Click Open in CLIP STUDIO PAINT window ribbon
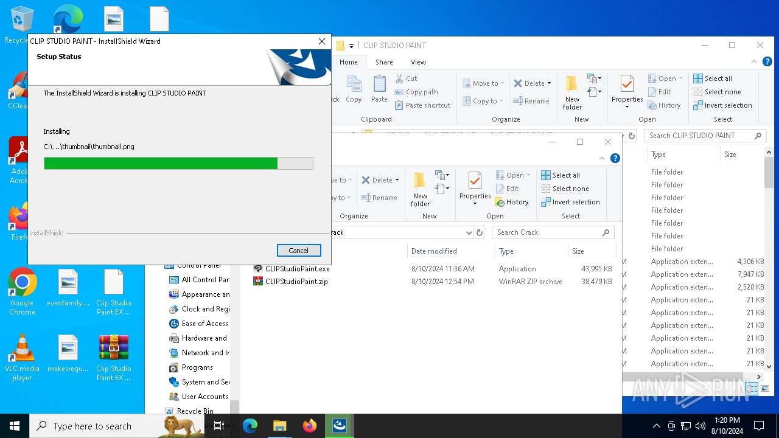This screenshot has width=779, height=438. click(665, 78)
